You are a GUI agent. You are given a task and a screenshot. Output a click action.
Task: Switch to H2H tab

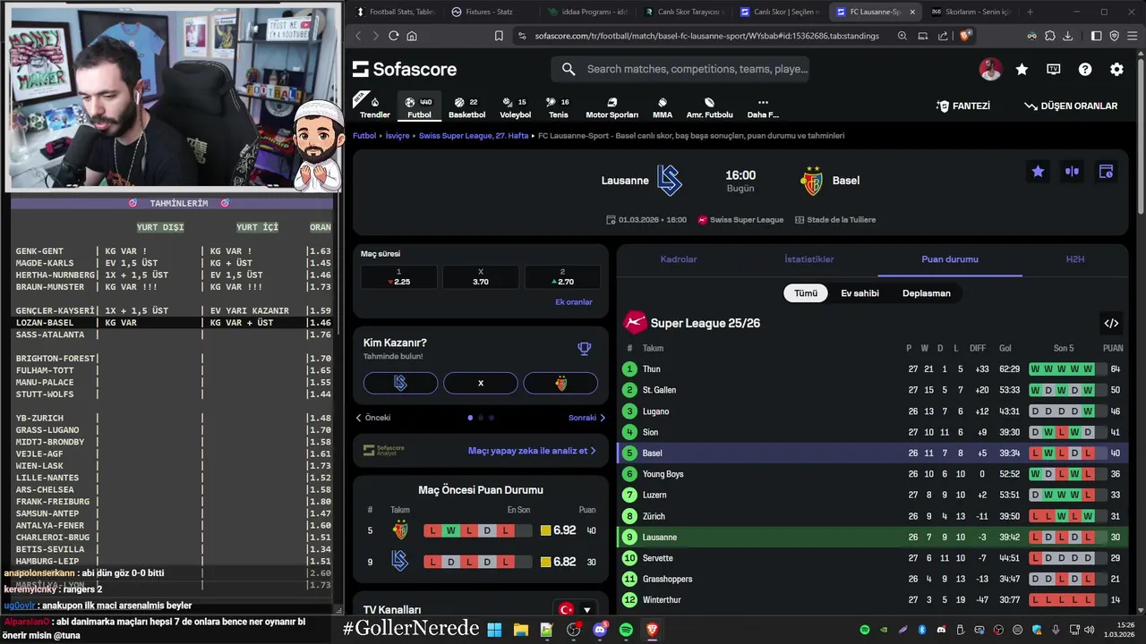[1075, 259]
